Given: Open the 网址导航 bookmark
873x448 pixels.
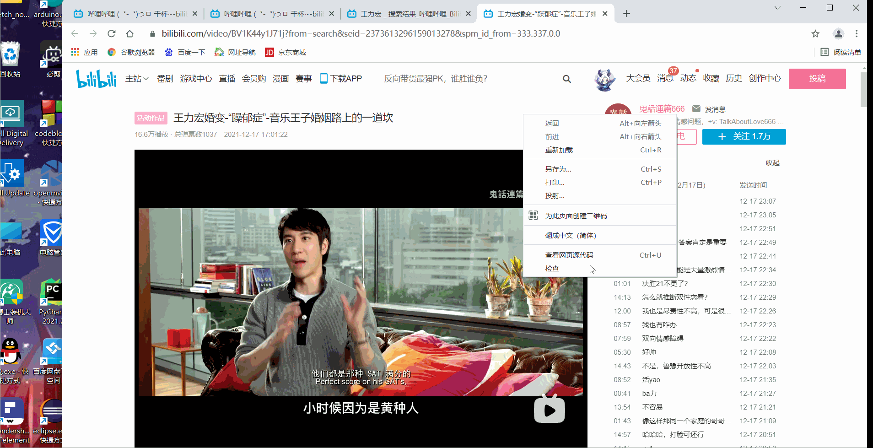Looking at the screenshot, I should click(235, 52).
